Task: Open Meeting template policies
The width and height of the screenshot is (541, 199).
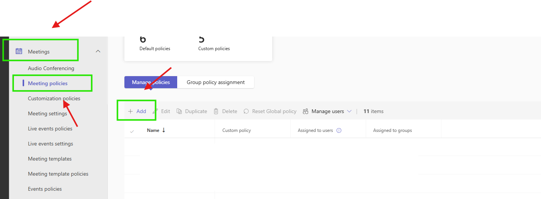Action: [x=58, y=174]
